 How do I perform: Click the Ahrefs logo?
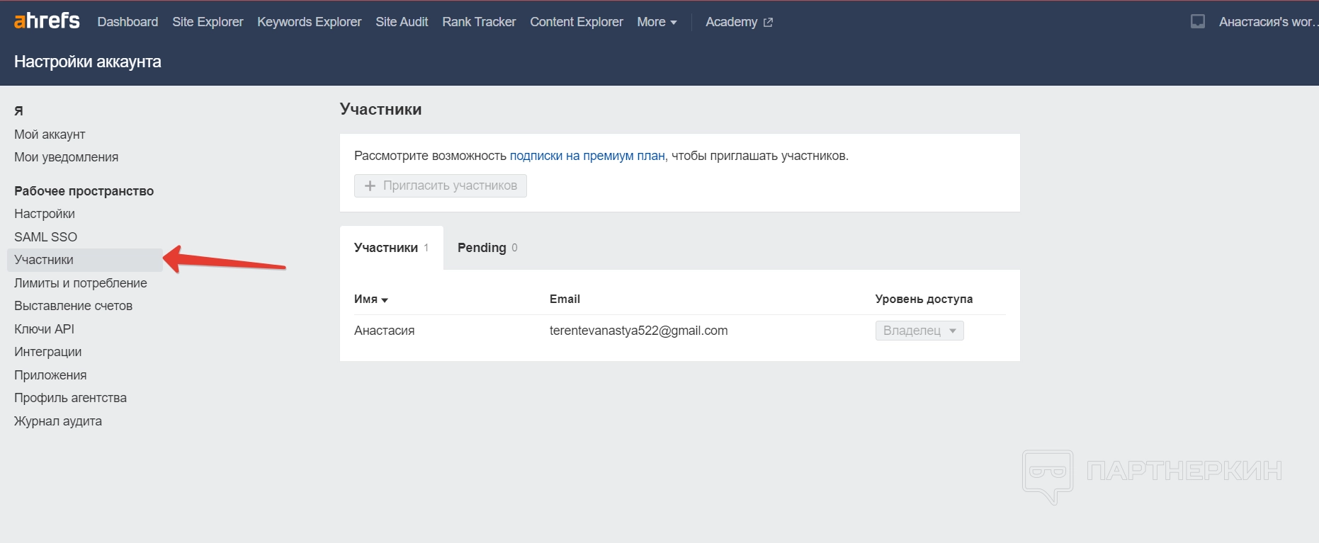coord(47,21)
